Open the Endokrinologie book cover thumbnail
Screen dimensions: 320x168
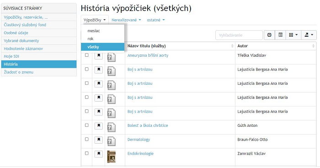112,157
